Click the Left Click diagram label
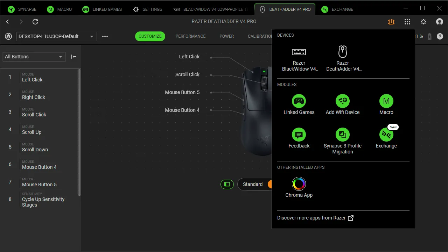The image size is (448, 252). [x=189, y=57]
